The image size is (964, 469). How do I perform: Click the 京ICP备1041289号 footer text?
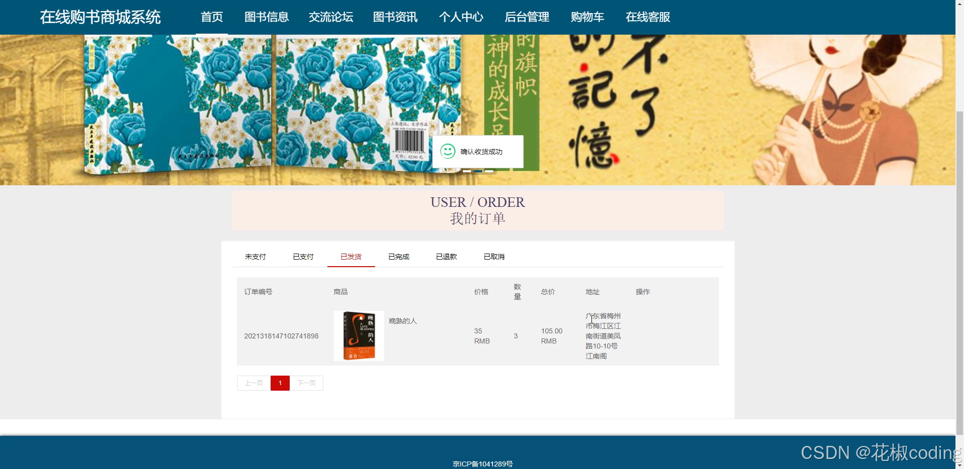(x=483, y=464)
